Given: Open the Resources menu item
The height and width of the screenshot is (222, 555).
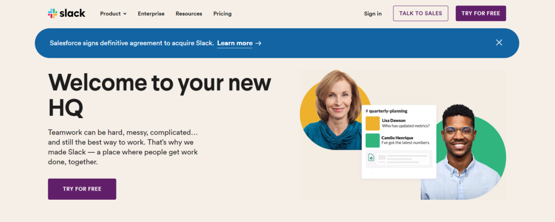Looking at the screenshot, I should [189, 14].
